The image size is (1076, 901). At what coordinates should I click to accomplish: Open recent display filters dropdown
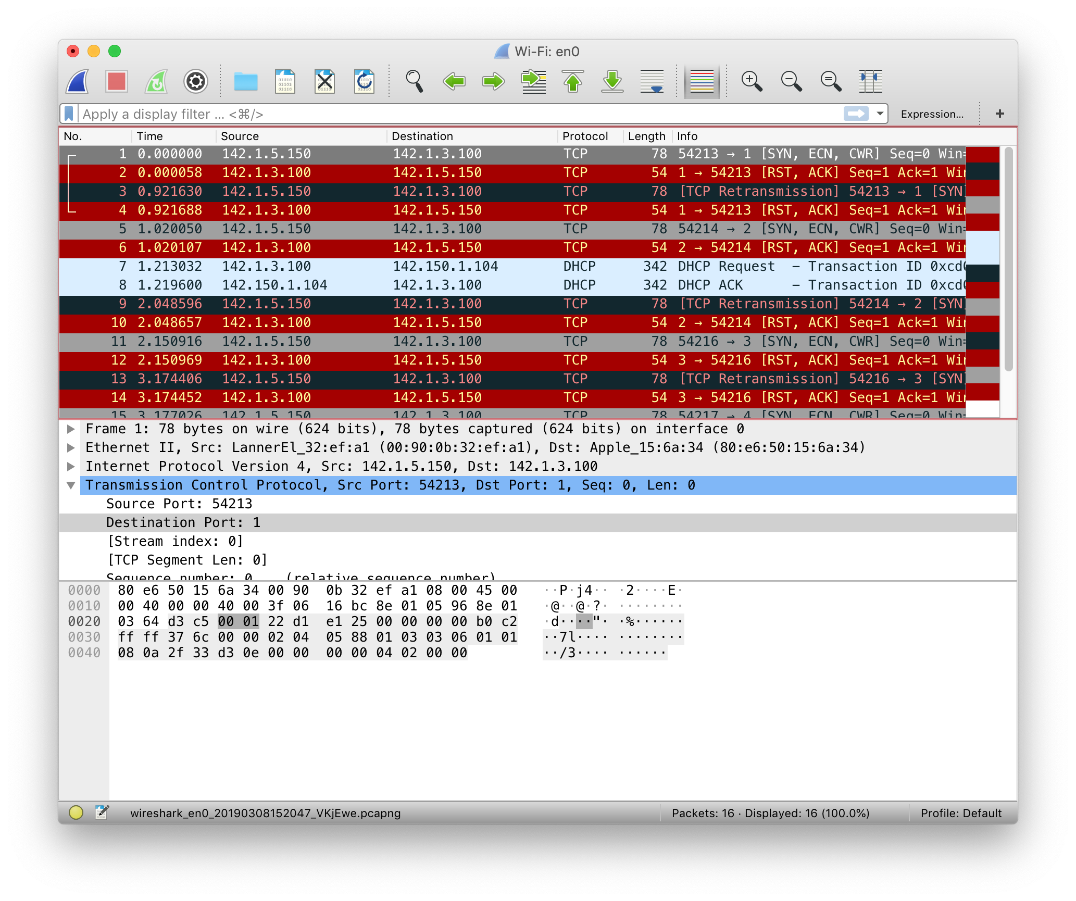[x=880, y=114]
